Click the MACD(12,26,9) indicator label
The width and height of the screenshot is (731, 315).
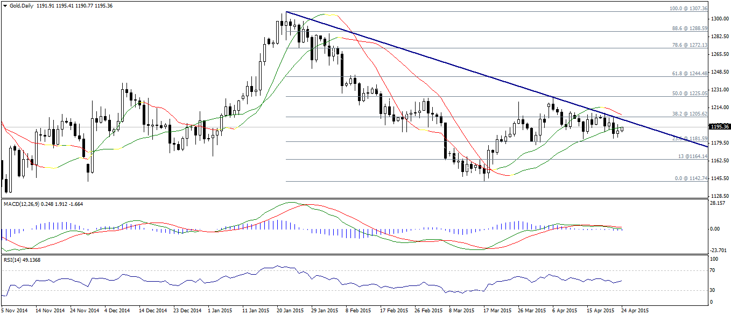(22, 204)
